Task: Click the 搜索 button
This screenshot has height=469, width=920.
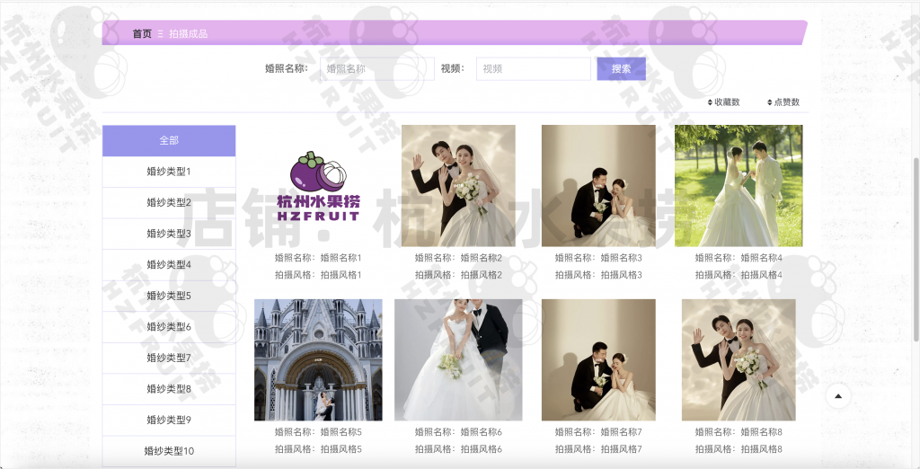Action: click(622, 68)
